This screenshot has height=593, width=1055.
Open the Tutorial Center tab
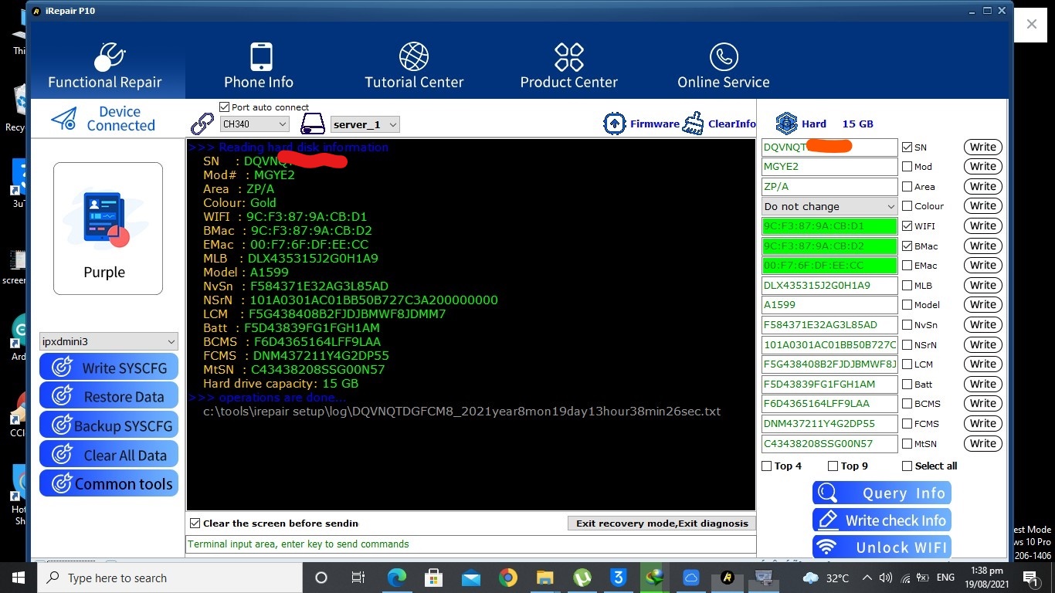414,66
